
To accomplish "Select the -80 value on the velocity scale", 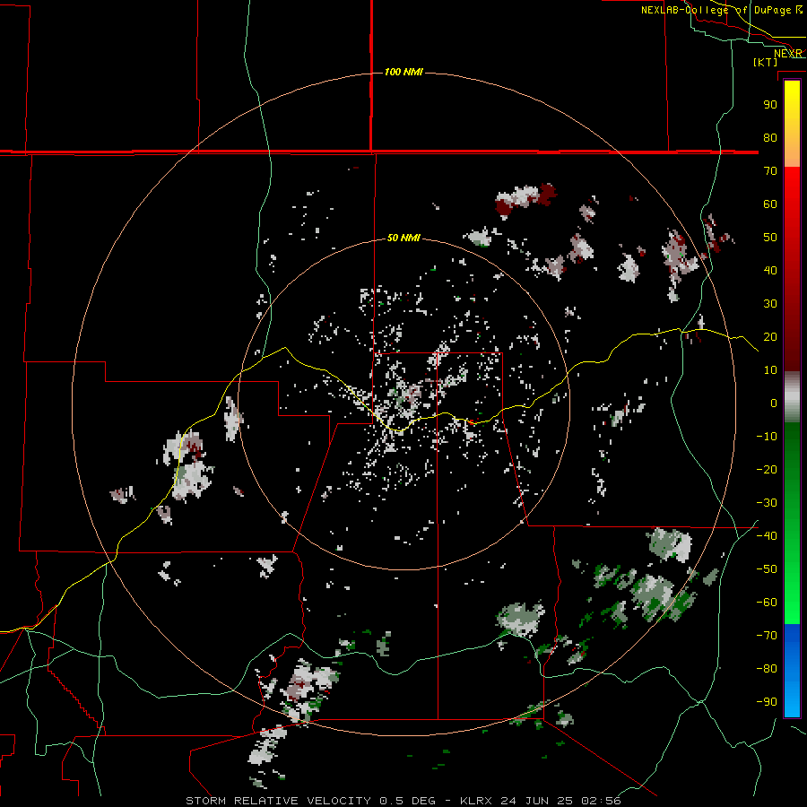I will (x=767, y=669).
